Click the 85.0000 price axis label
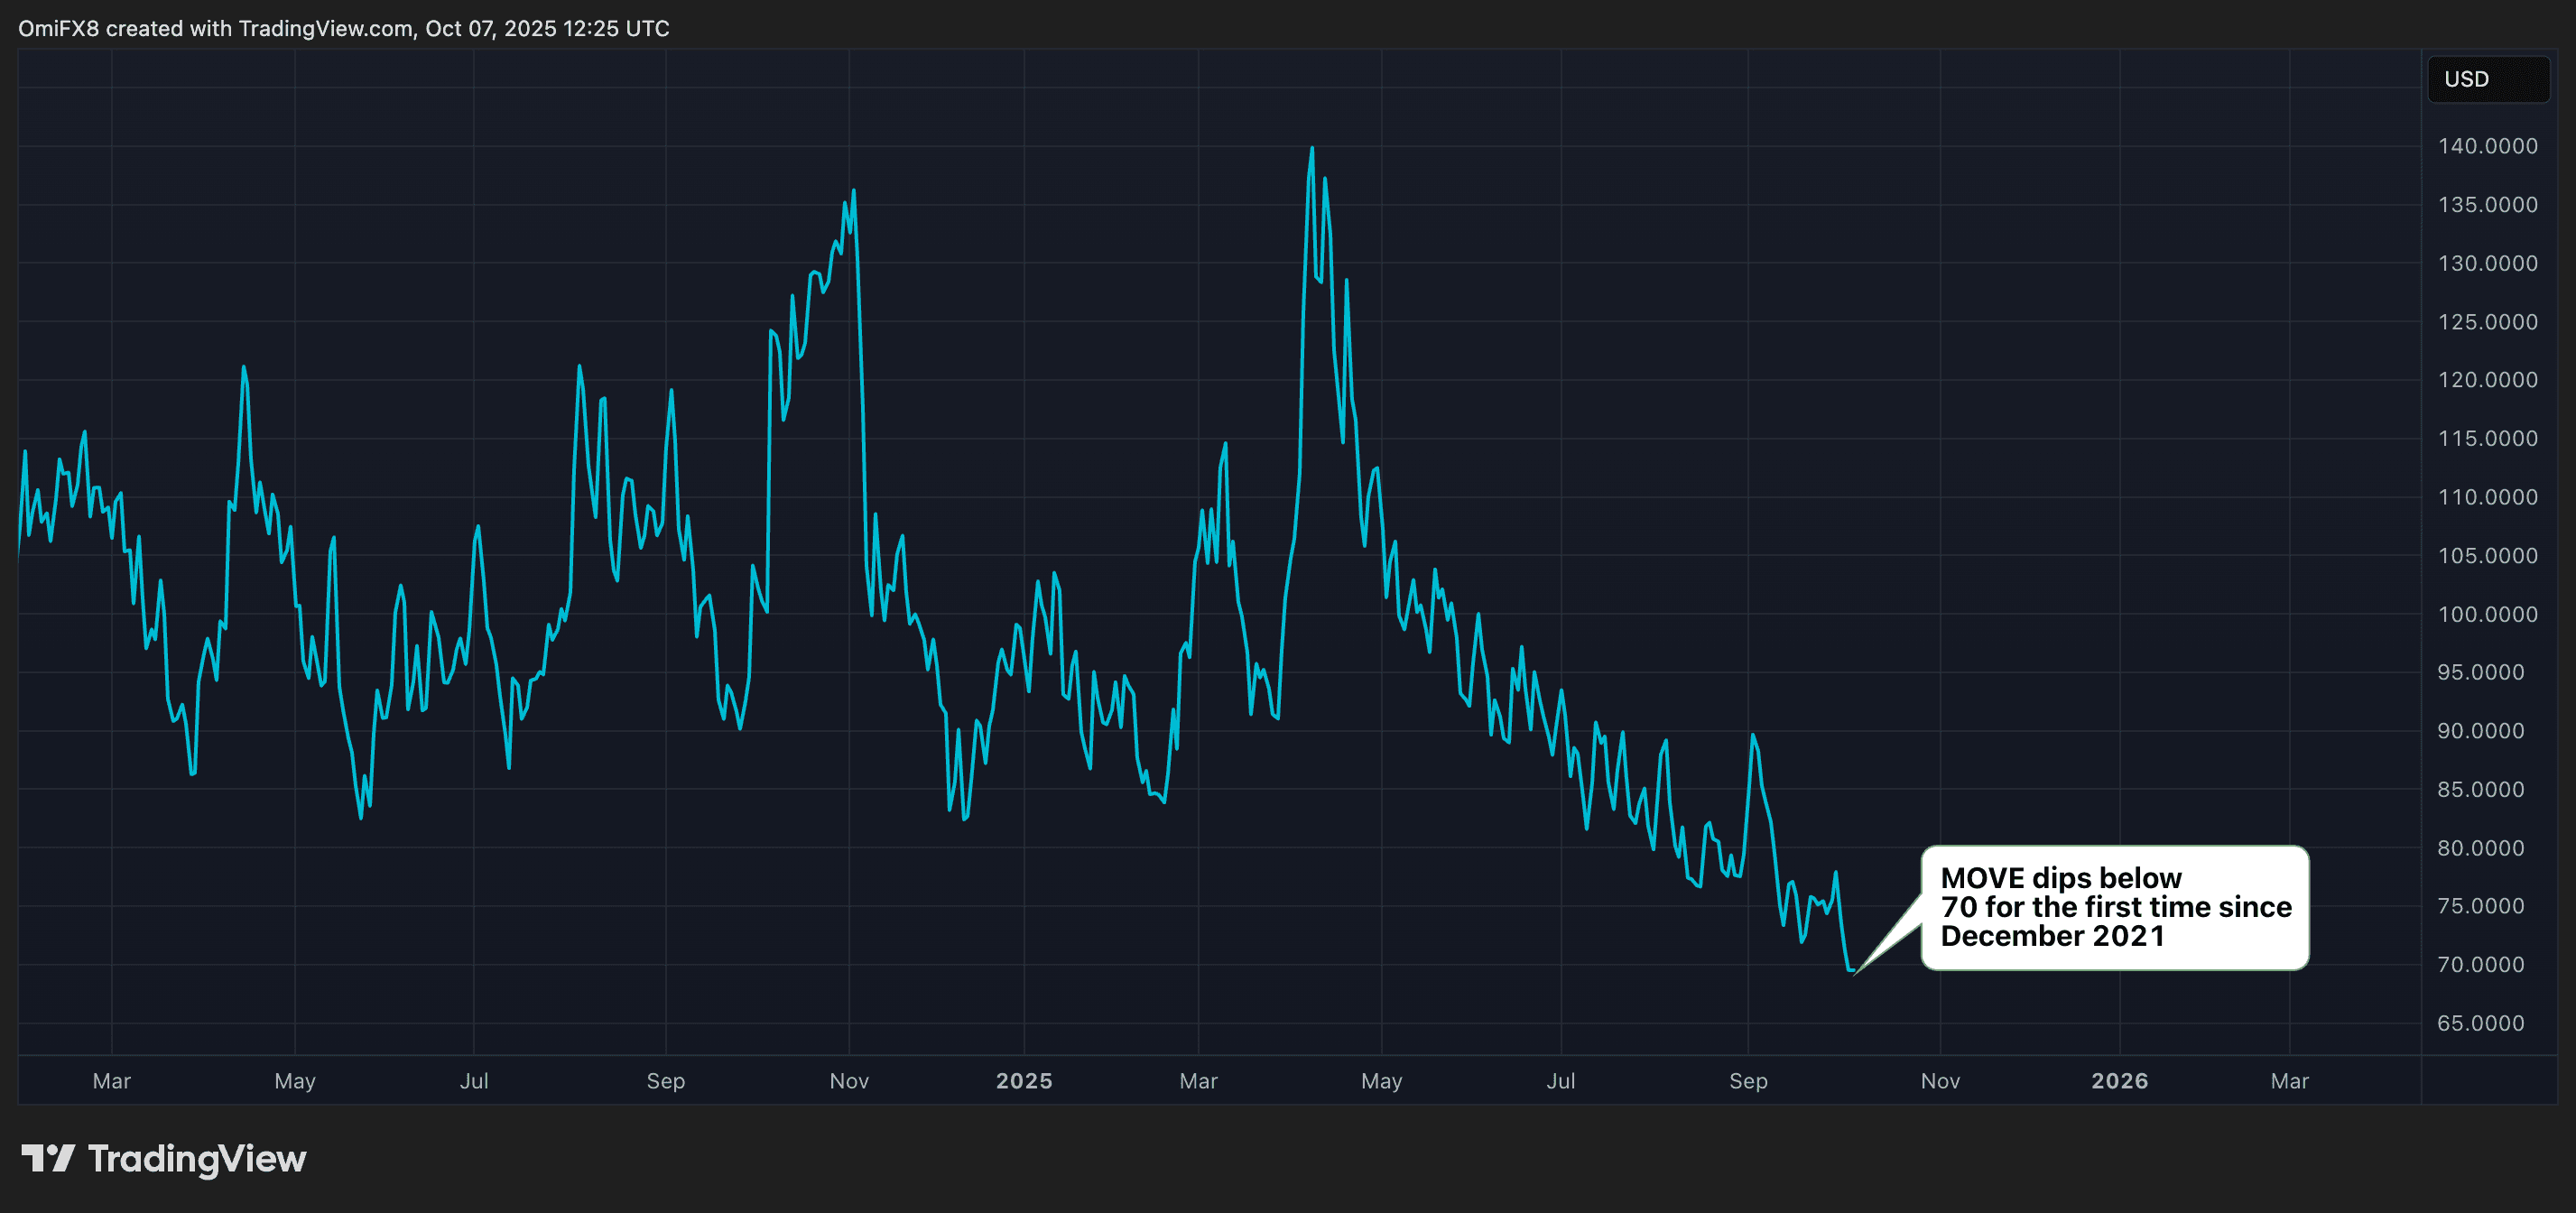The width and height of the screenshot is (2576, 1213). pos(2480,789)
